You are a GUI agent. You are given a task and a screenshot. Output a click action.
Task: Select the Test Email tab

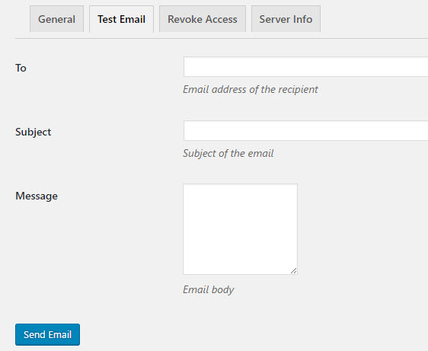click(x=121, y=19)
